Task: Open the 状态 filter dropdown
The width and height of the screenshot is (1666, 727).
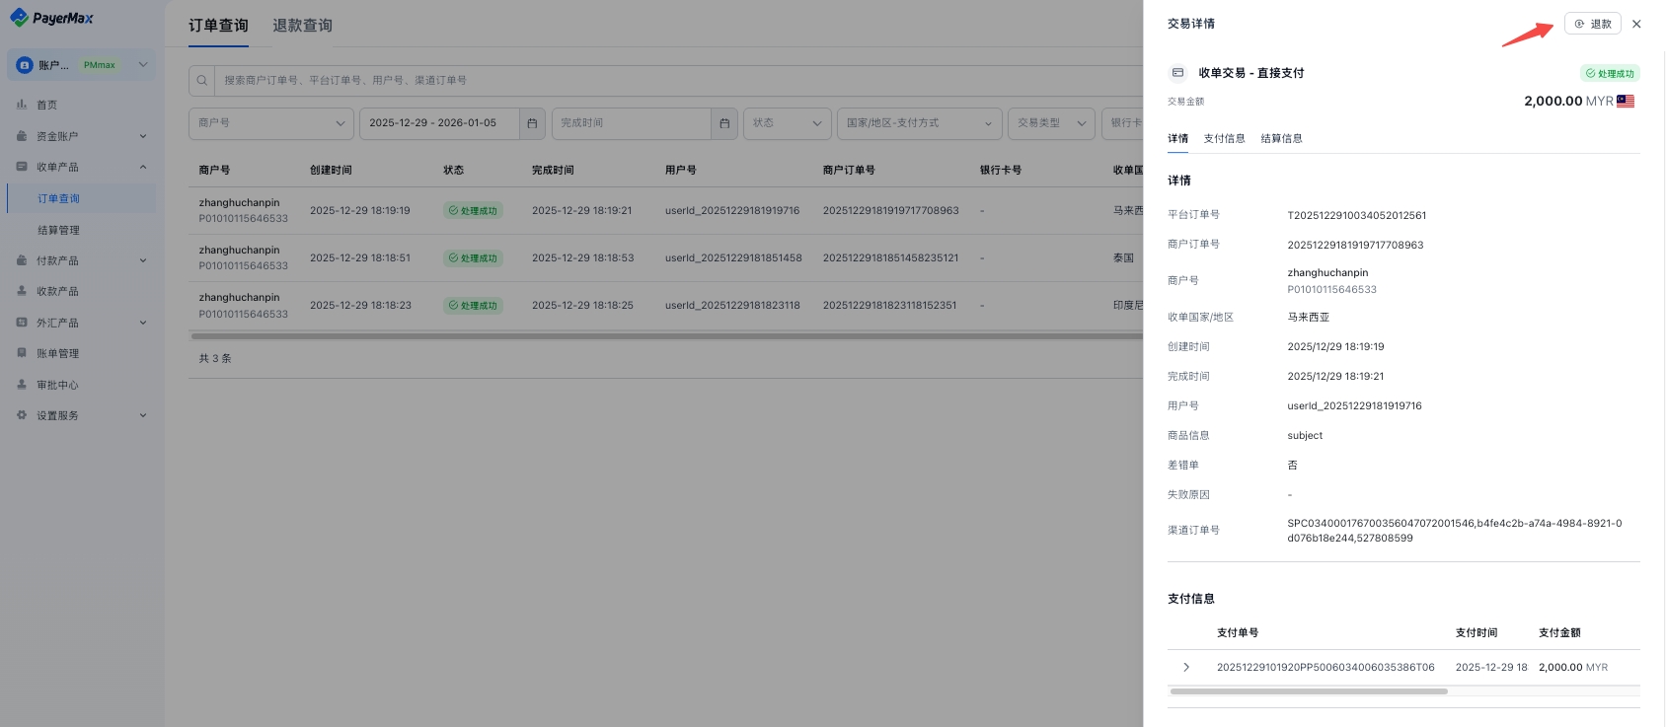Action: click(787, 123)
